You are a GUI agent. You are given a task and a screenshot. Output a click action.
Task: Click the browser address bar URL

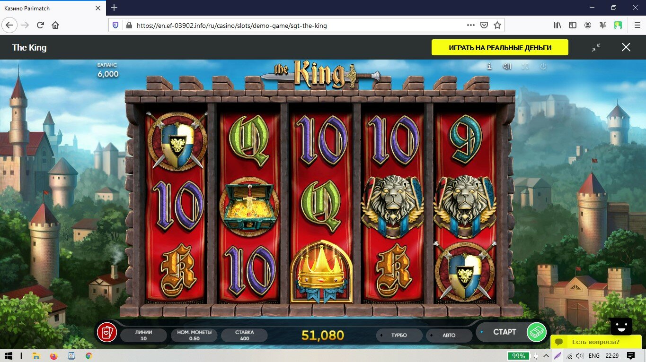(232, 26)
